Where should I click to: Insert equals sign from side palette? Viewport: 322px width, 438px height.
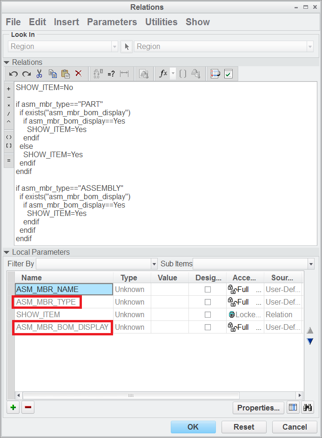[9, 160]
